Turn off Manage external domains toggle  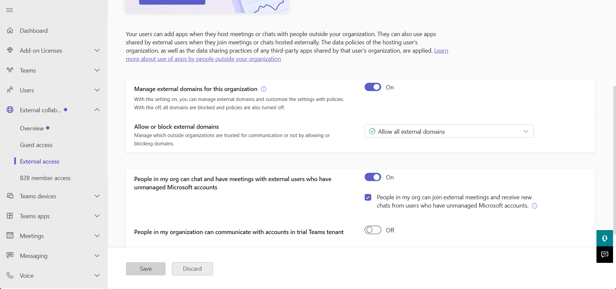point(373,87)
